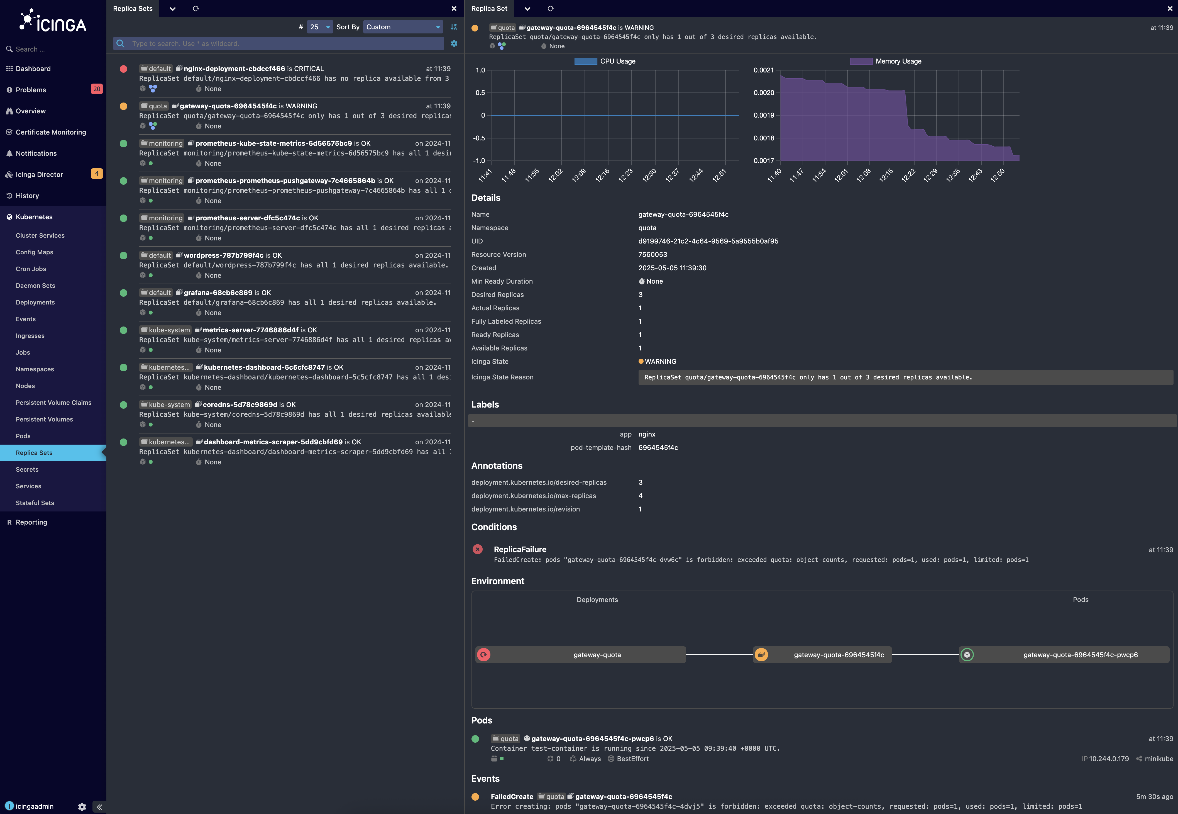The height and width of the screenshot is (814, 1178).
Task: Select Deployments submenu item
Action: click(35, 303)
